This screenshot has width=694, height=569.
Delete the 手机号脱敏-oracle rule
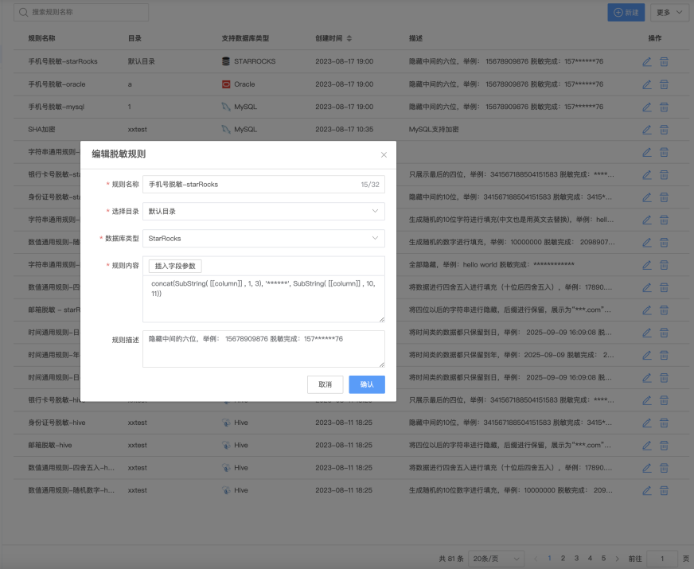pos(664,84)
